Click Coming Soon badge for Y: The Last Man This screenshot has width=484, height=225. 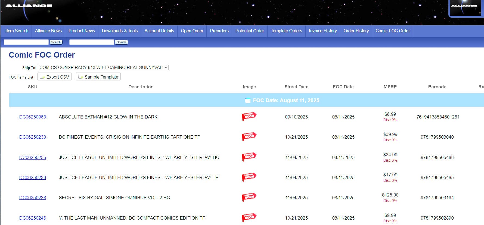[249, 217]
